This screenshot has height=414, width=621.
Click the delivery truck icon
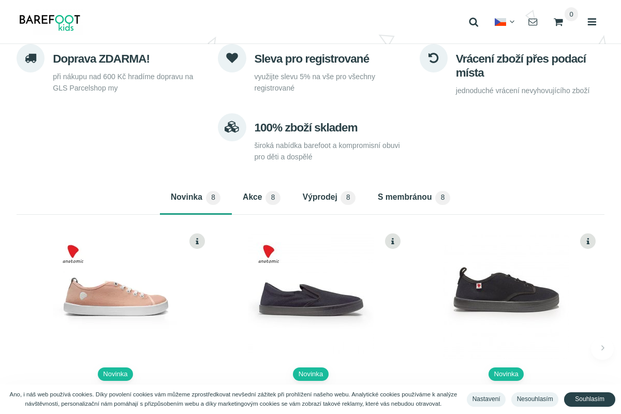pyautogui.click(x=31, y=58)
